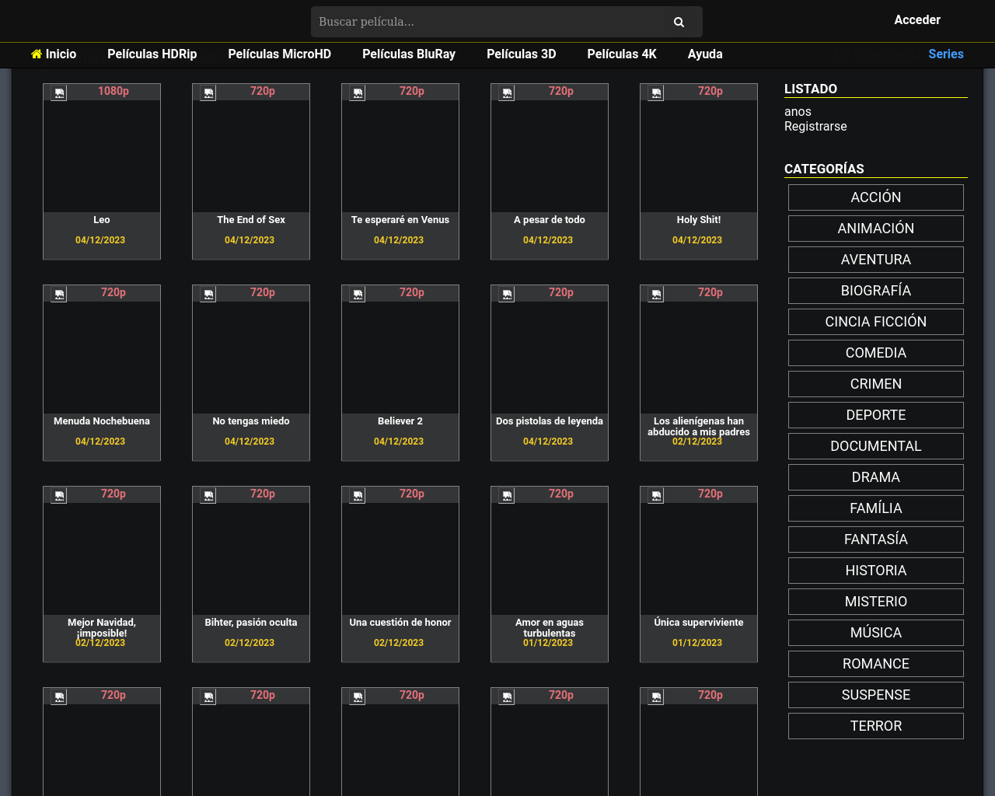Select the FAMÍLIA category
995x796 pixels.
click(876, 508)
